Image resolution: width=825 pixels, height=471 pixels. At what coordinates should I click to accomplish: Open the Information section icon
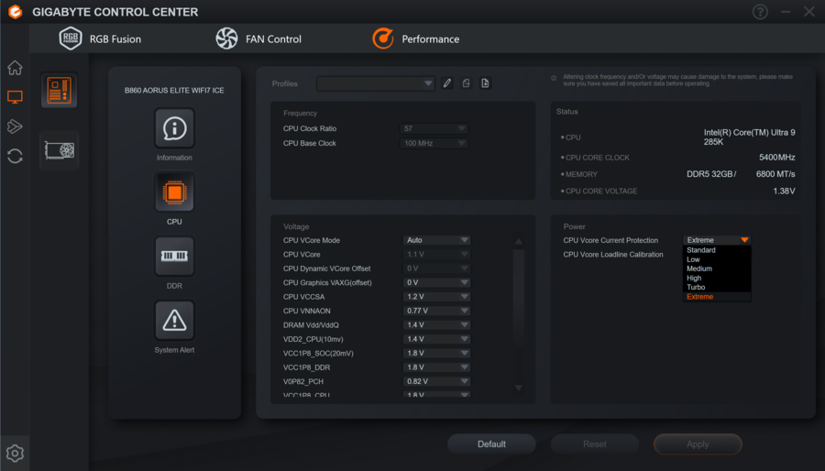point(174,128)
